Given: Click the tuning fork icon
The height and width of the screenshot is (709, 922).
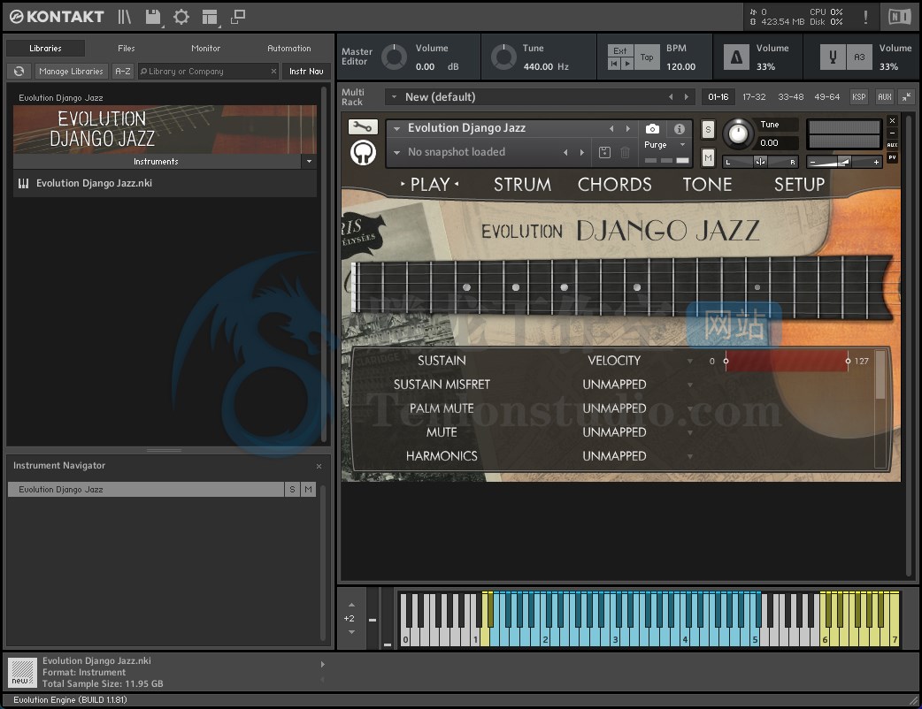Looking at the screenshot, I should 833,57.
